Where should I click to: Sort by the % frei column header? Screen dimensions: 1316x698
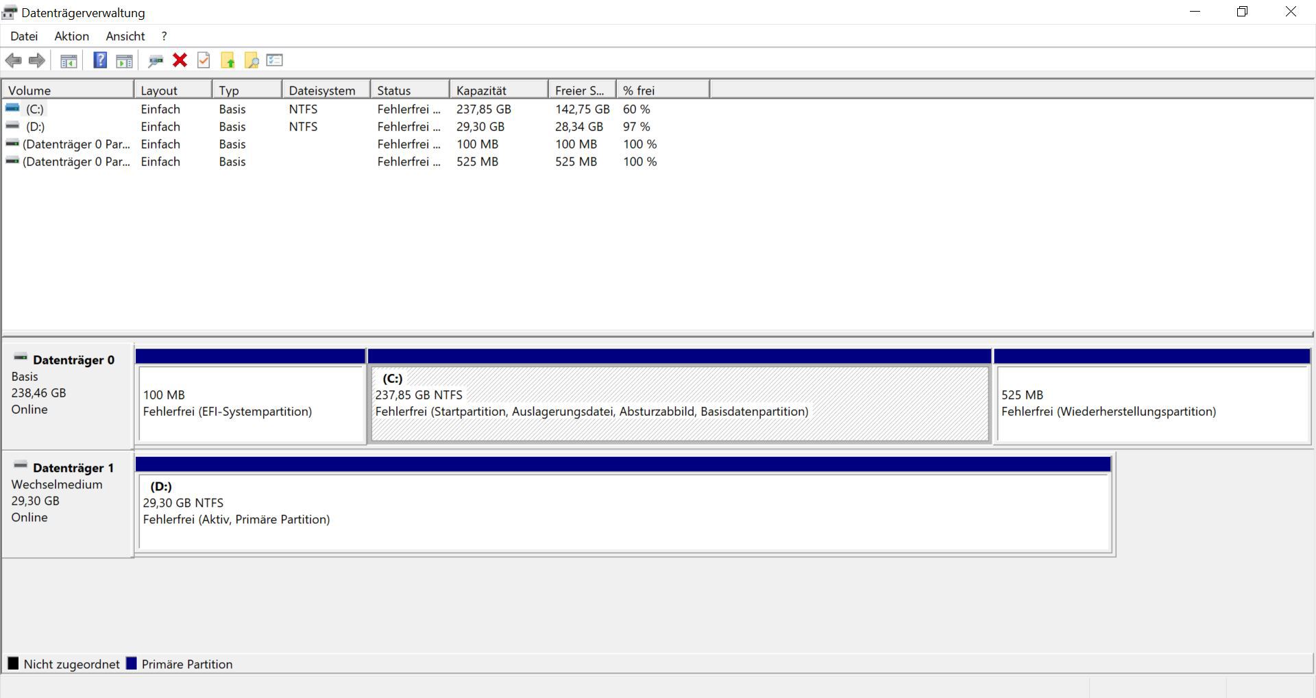[663, 90]
